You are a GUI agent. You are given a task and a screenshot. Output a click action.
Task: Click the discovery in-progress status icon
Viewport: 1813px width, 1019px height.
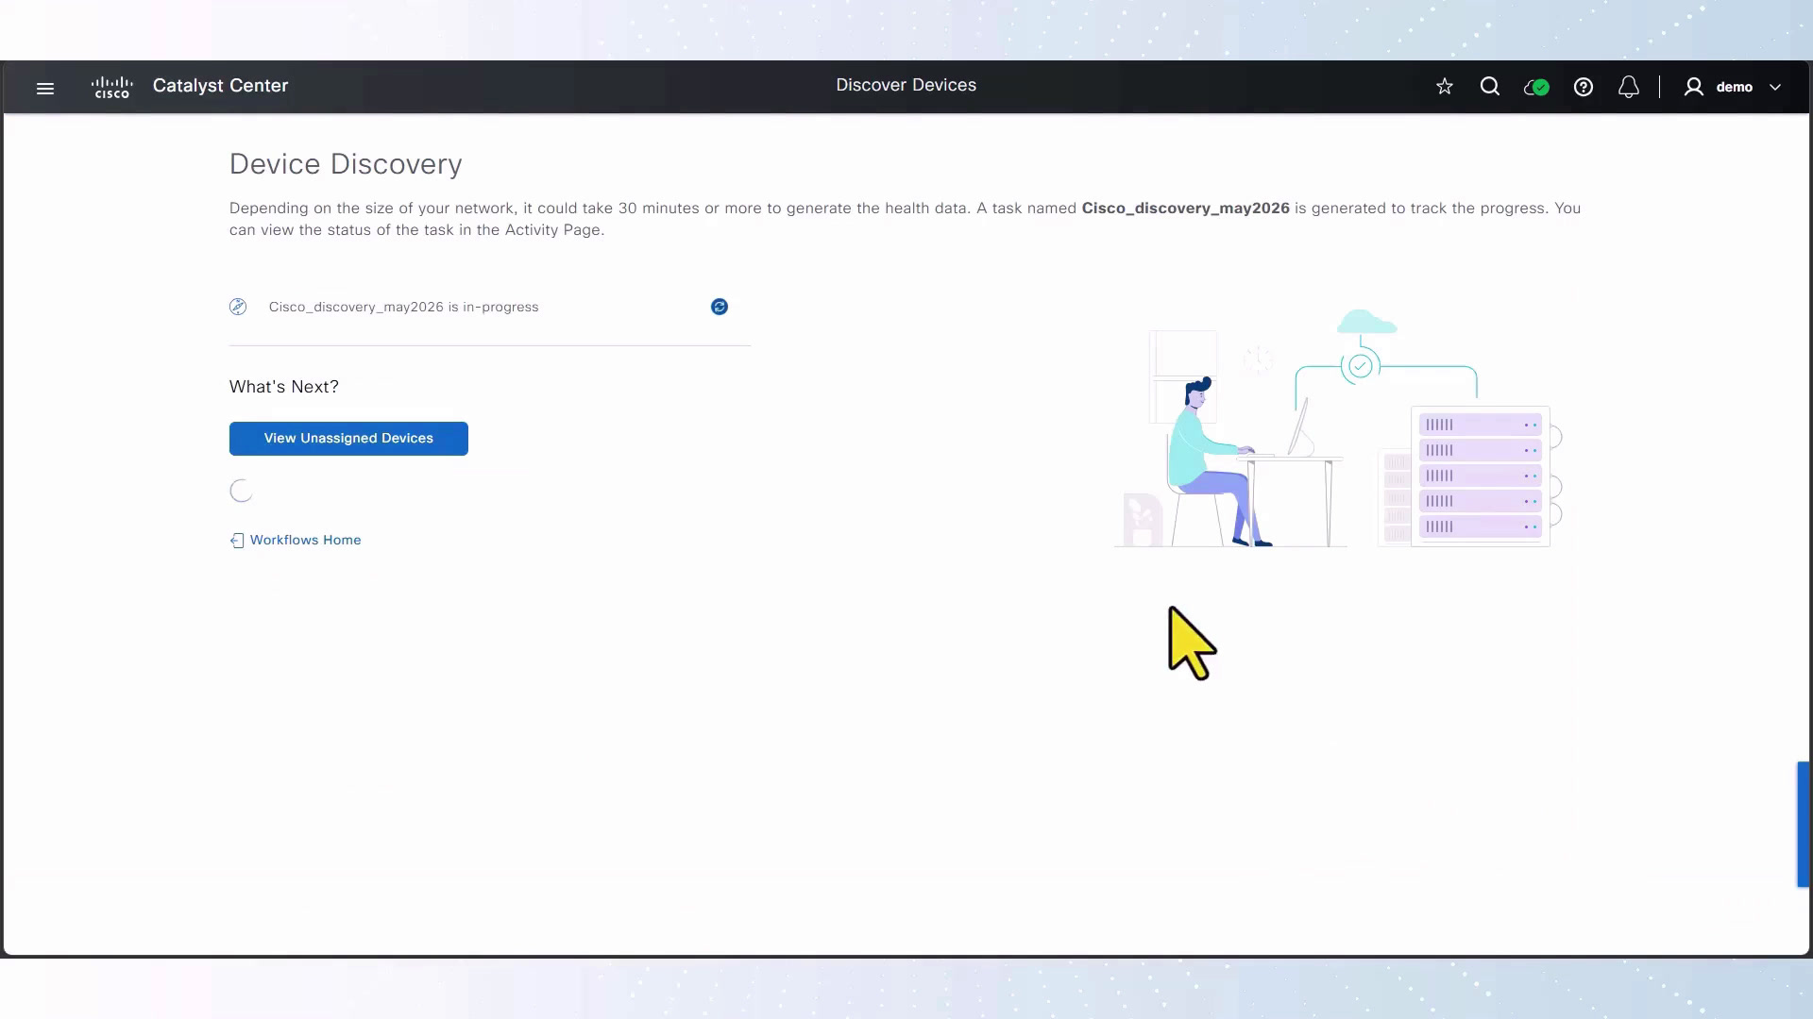[238, 307]
